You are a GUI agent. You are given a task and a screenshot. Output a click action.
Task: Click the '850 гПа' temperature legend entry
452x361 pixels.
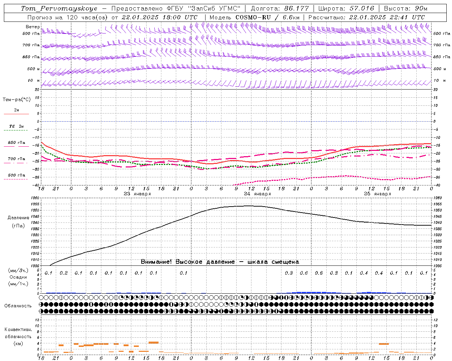(17, 143)
